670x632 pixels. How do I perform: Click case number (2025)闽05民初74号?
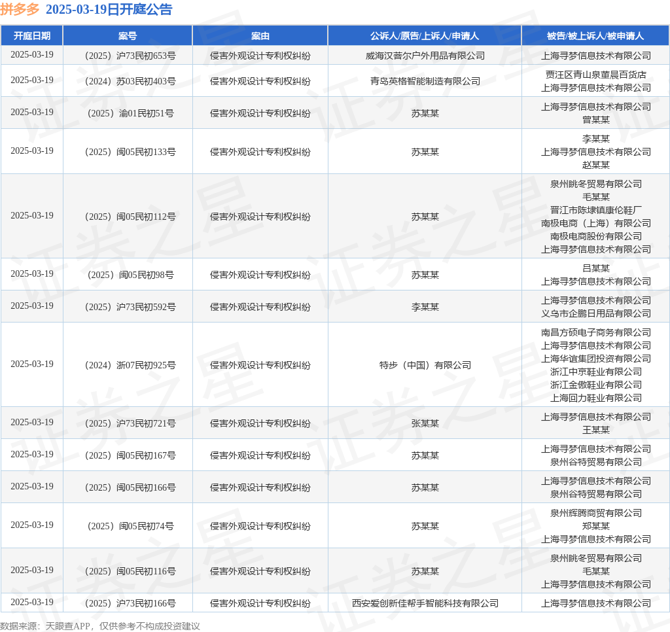(130, 526)
